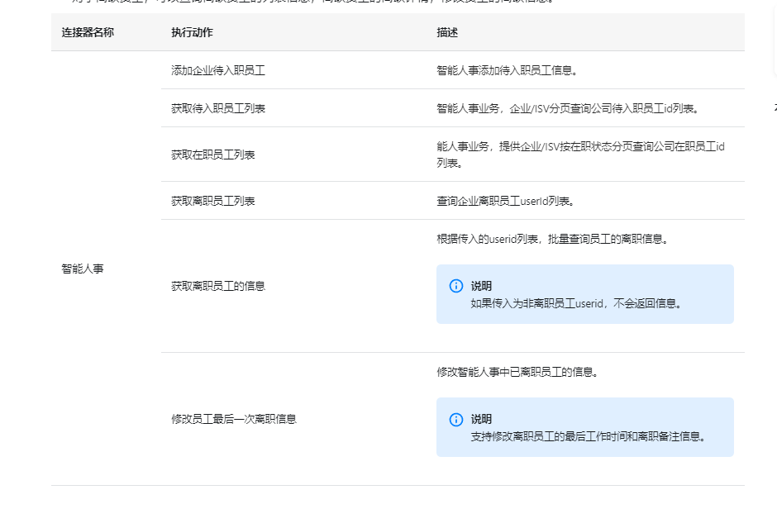Select the 获取待入职员工列表 action
This screenshot has width=777, height=509.
[218, 109]
